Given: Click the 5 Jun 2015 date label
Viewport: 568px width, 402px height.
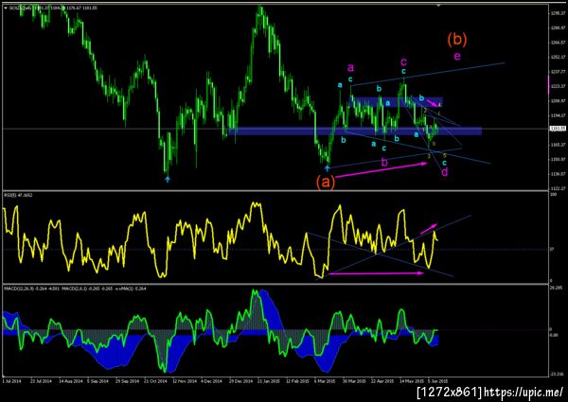Looking at the screenshot, I should (438, 381).
